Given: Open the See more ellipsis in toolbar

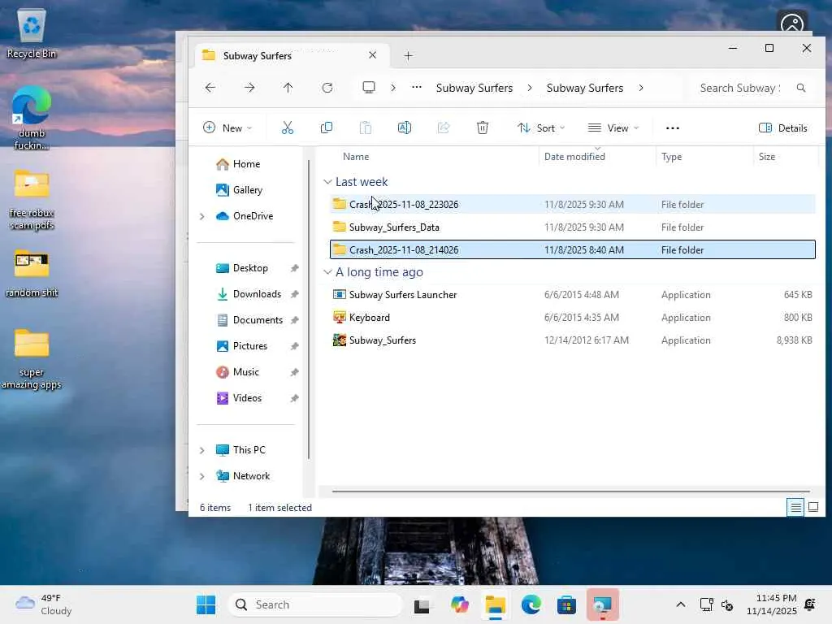Looking at the screenshot, I should [672, 128].
